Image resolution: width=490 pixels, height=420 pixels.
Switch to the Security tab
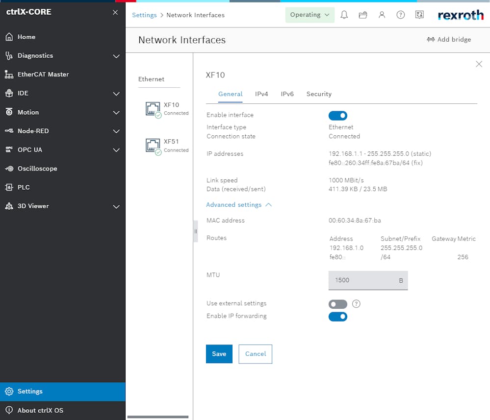[x=319, y=94]
